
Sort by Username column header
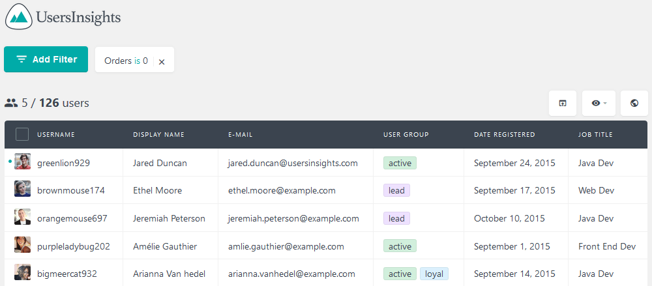pos(56,135)
